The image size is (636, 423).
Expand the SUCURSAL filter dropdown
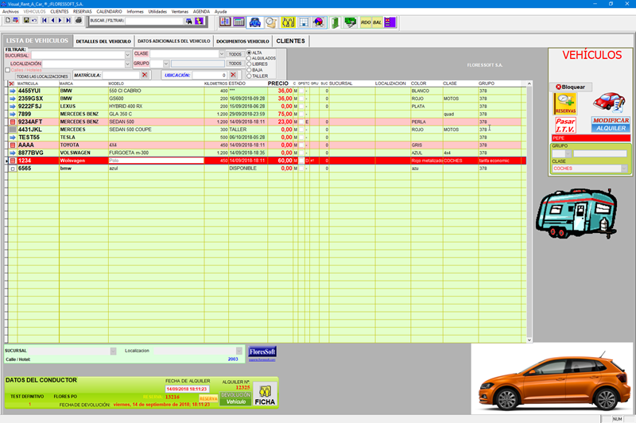pyautogui.click(x=127, y=55)
